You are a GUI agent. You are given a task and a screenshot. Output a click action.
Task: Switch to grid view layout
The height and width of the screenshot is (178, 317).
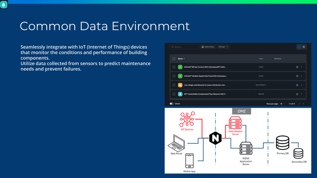(304, 47)
